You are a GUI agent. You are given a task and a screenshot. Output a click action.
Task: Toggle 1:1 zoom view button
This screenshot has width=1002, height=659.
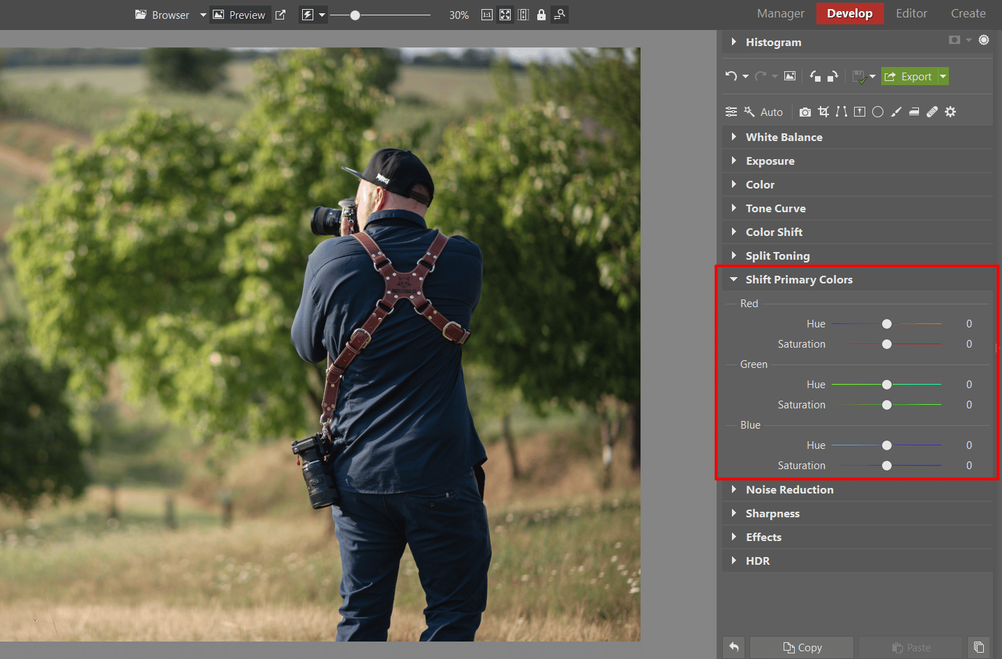pos(487,15)
